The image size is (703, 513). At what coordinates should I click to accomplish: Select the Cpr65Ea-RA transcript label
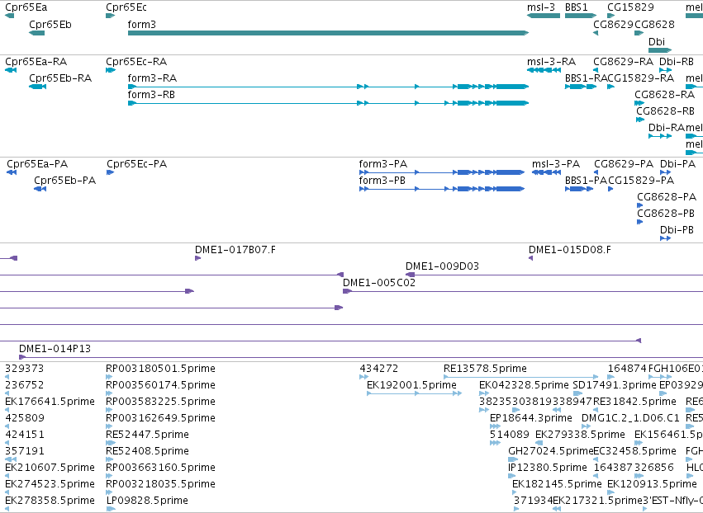tap(36, 61)
